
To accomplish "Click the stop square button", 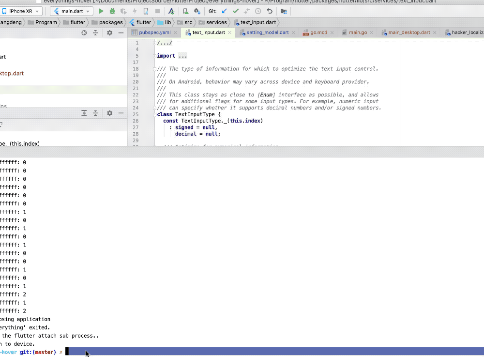I will pyautogui.click(x=157, y=11).
